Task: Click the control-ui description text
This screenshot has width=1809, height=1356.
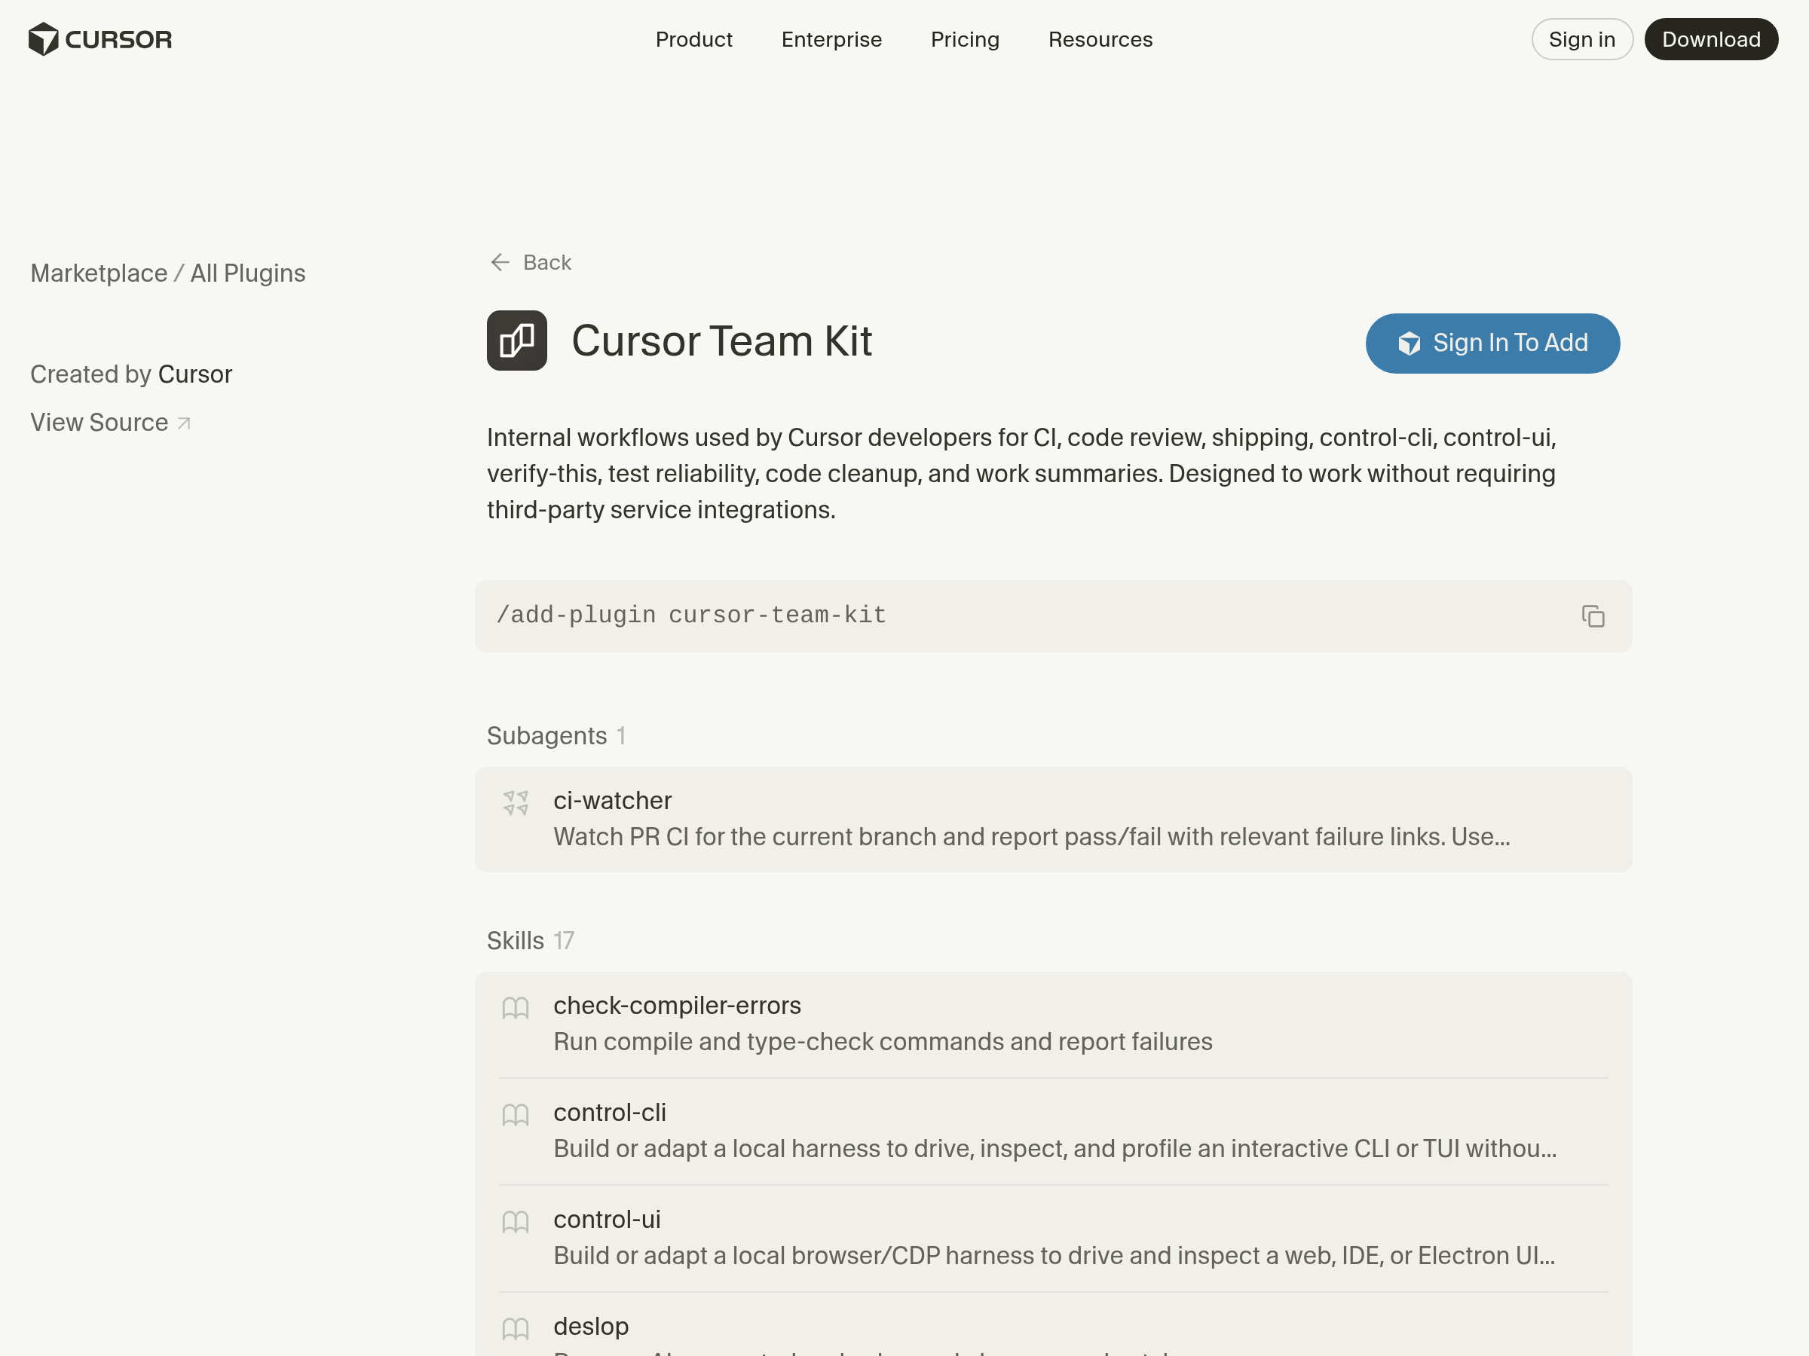Action: point(1054,1256)
